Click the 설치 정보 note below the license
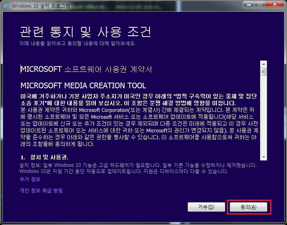 (x=138, y=168)
